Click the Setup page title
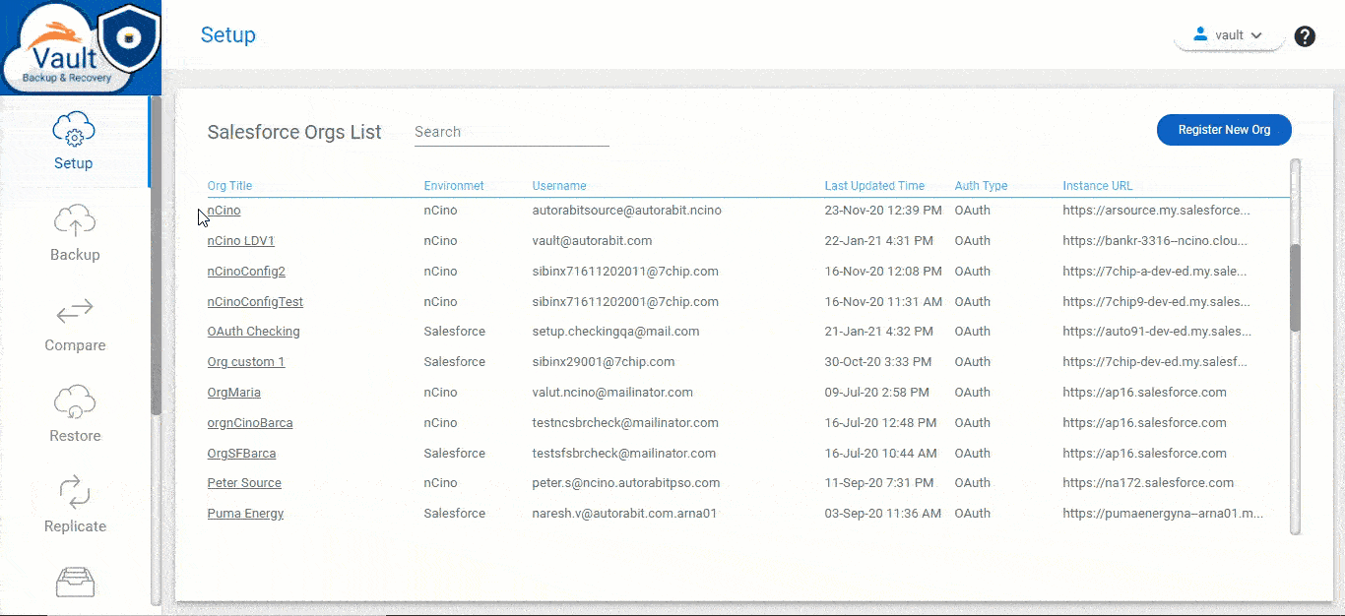The width and height of the screenshot is (1345, 616). pos(228,35)
